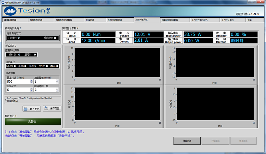
Task: Click the green 无警告 warning status bar
Action: pyautogui.click(x=33, y=121)
